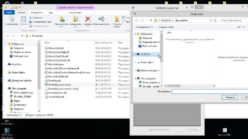Open Рабочий стол in Explorer sidebar
The image size is (248, 139).
point(19,56)
